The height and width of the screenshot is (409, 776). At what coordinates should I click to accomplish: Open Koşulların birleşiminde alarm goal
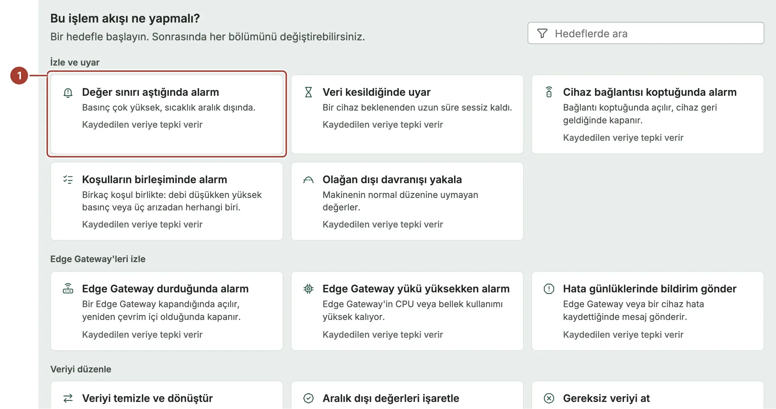coord(167,201)
